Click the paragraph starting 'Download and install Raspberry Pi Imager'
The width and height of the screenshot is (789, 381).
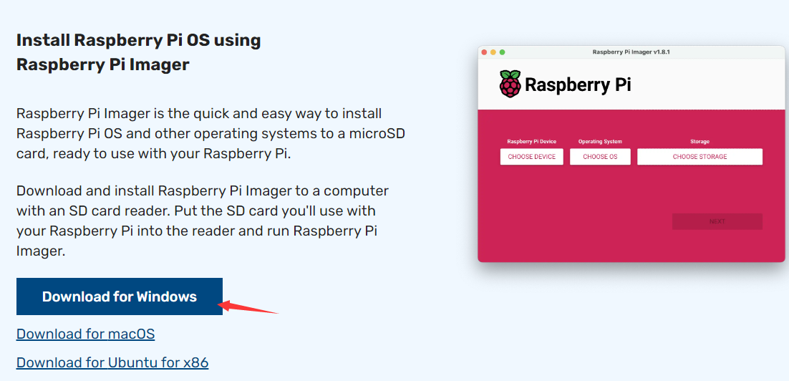click(x=203, y=221)
